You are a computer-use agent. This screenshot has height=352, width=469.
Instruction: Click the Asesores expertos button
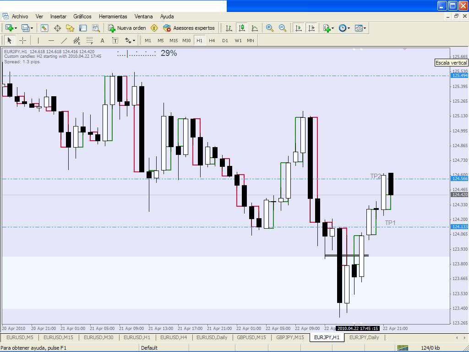click(x=189, y=28)
